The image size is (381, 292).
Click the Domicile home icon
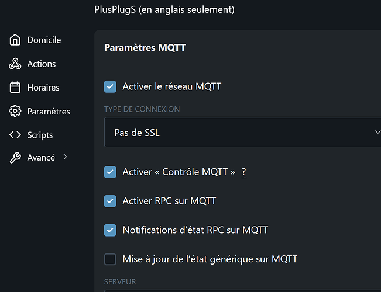click(15, 40)
